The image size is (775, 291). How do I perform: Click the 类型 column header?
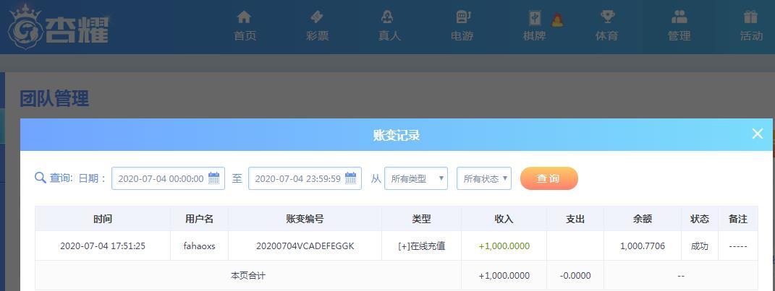pyautogui.click(x=422, y=219)
